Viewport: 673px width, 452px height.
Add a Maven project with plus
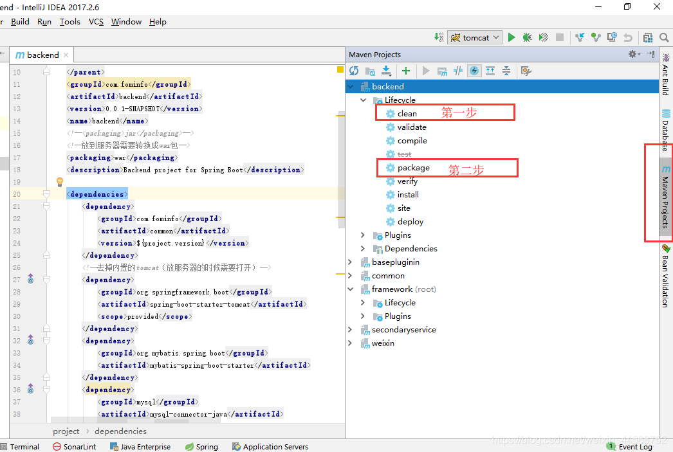tap(406, 71)
